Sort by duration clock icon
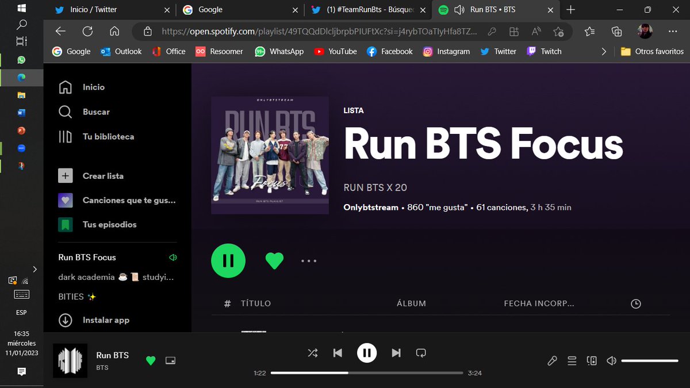 click(636, 304)
